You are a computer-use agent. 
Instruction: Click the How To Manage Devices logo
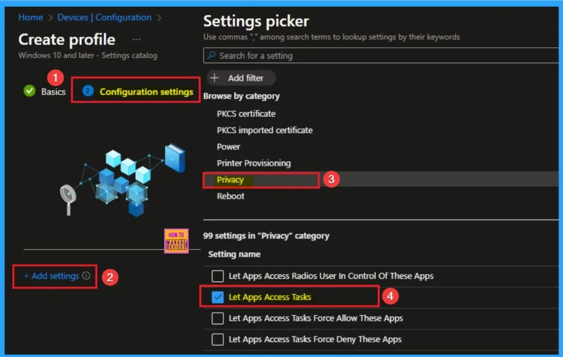pyautogui.click(x=176, y=240)
